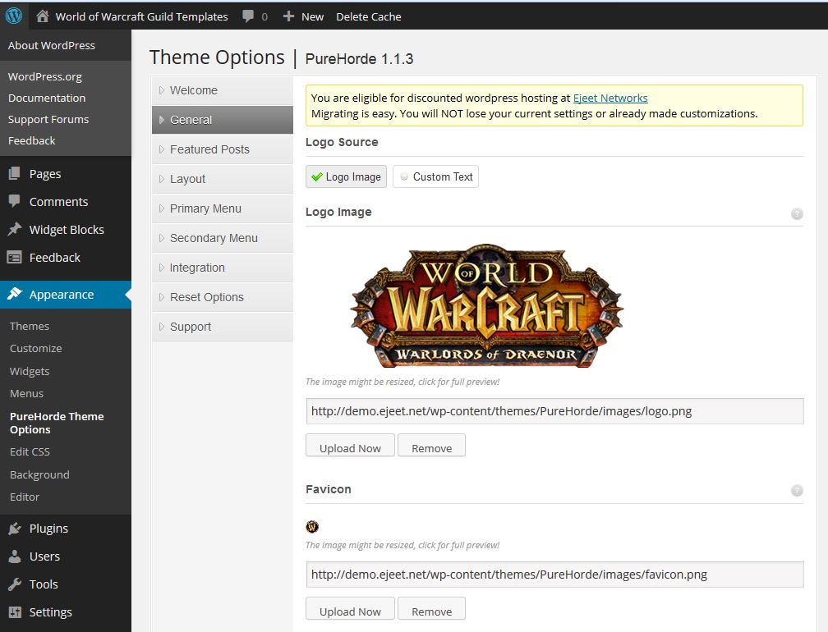Viewport: 828px width, 632px height.
Task: Expand the Secondary Menu section arrow
Action: point(162,238)
